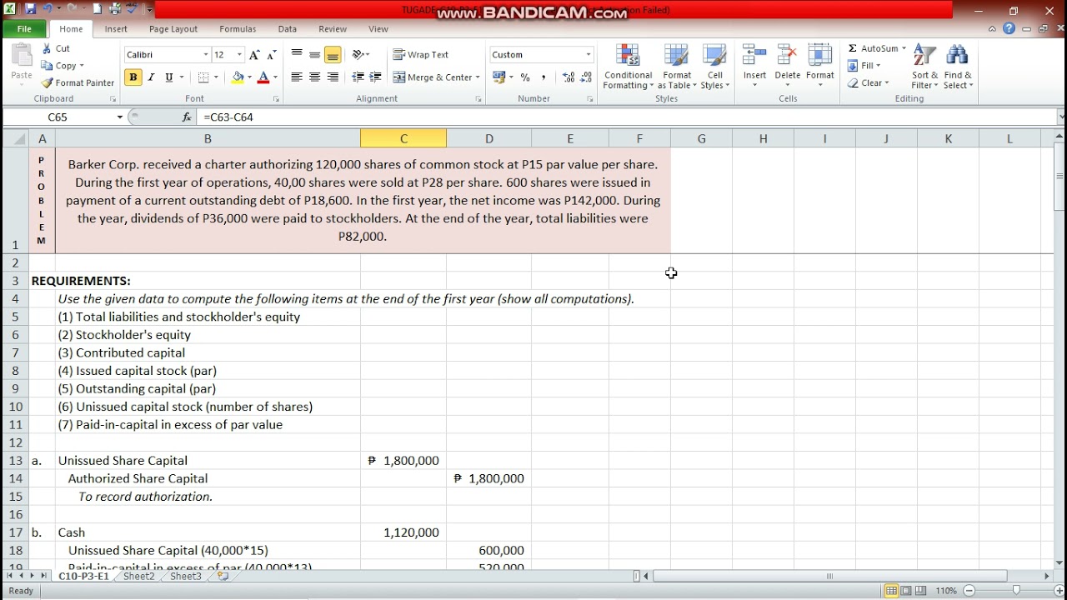Image resolution: width=1067 pixels, height=600 pixels.
Task: Apply Percent Style
Action: (525, 77)
